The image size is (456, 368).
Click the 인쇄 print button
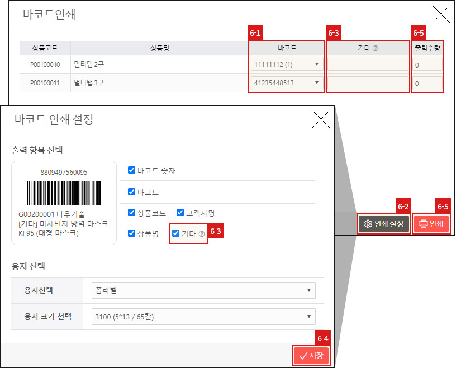click(431, 223)
